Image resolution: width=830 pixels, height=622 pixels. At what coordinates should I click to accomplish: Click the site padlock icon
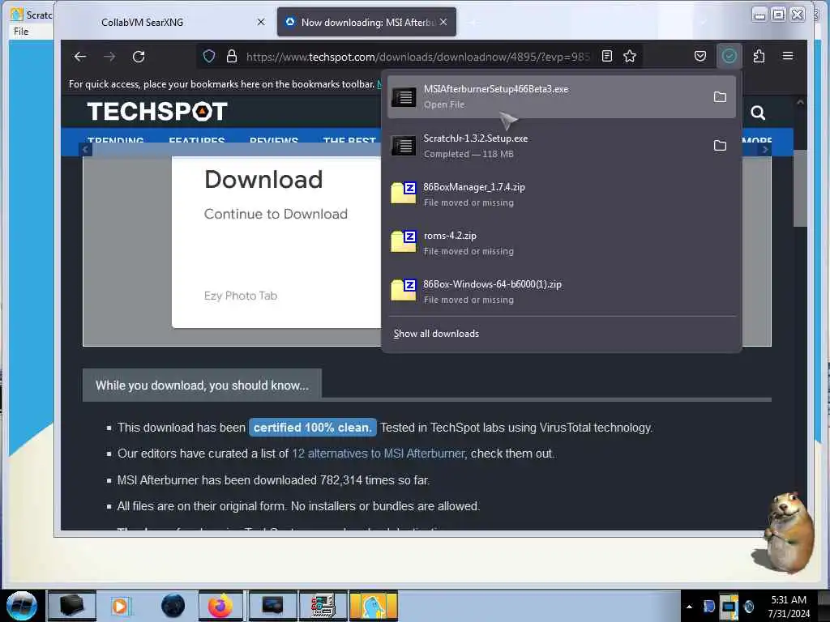pos(232,56)
